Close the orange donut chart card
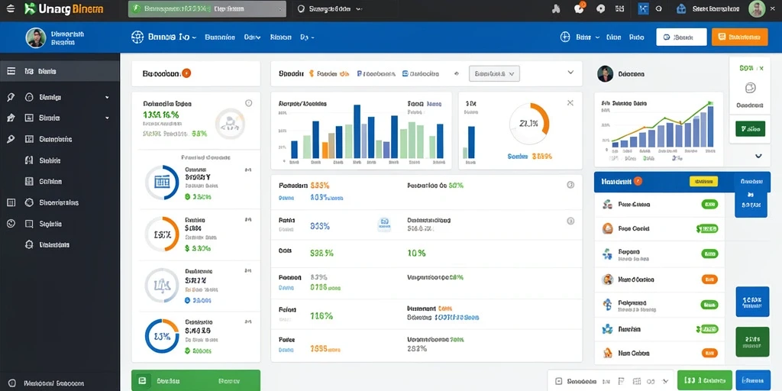The image size is (782, 391). click(570, 103)
